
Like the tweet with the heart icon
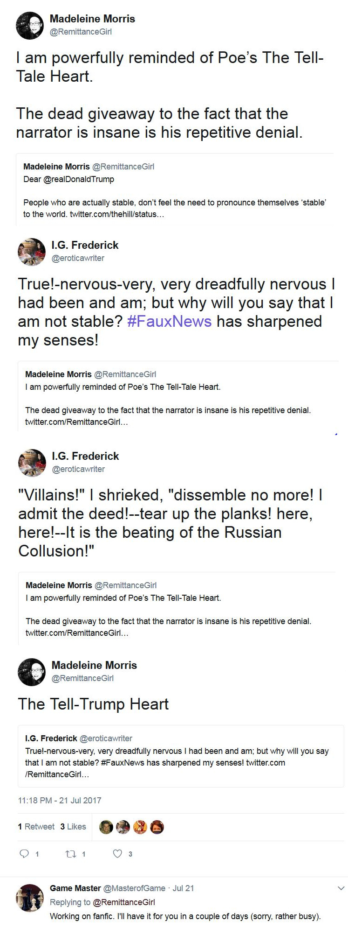tap(118, 854)
